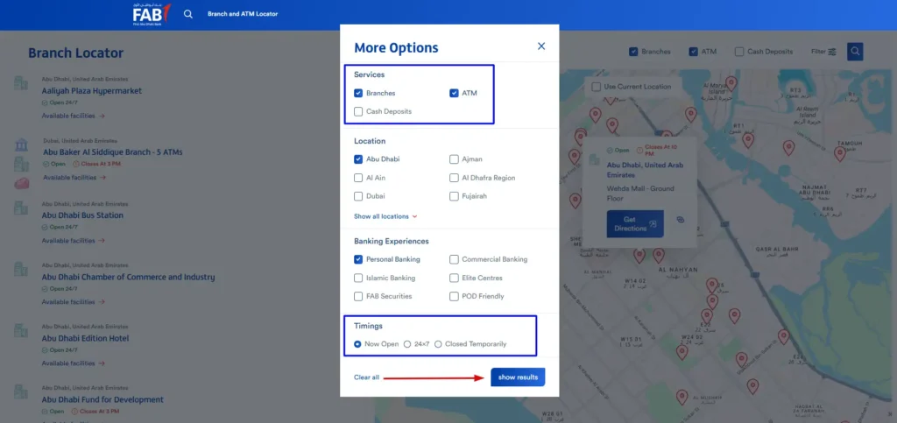Open Available facilities for Abu Baker branch
The height and width of the screenshot is (423, 897).
75,178
